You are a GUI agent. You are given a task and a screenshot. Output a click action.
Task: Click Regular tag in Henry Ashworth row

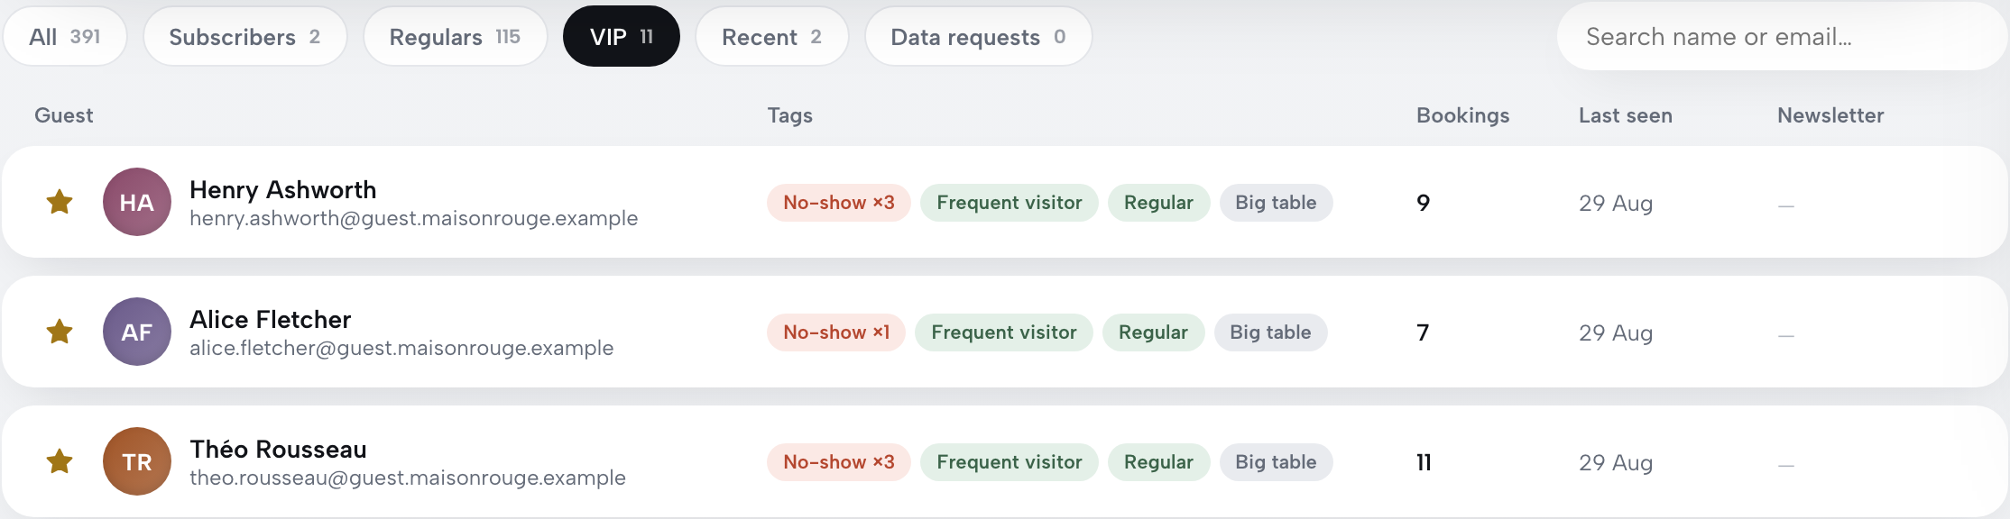(x=1159, y=203)
